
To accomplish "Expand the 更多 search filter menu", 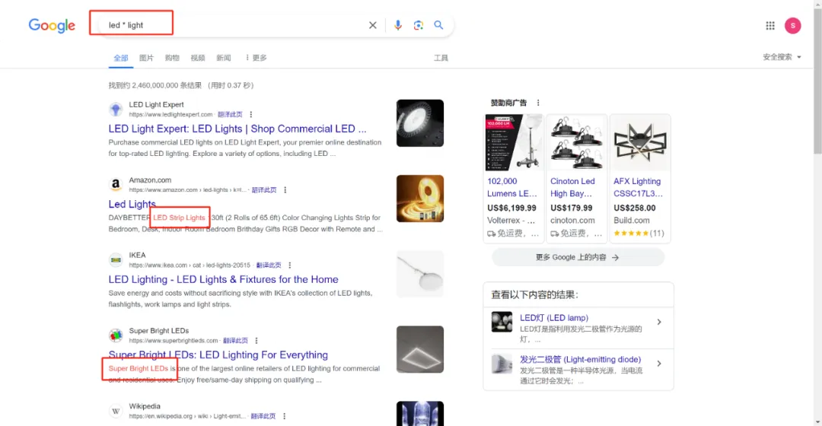I will (256, 58).
